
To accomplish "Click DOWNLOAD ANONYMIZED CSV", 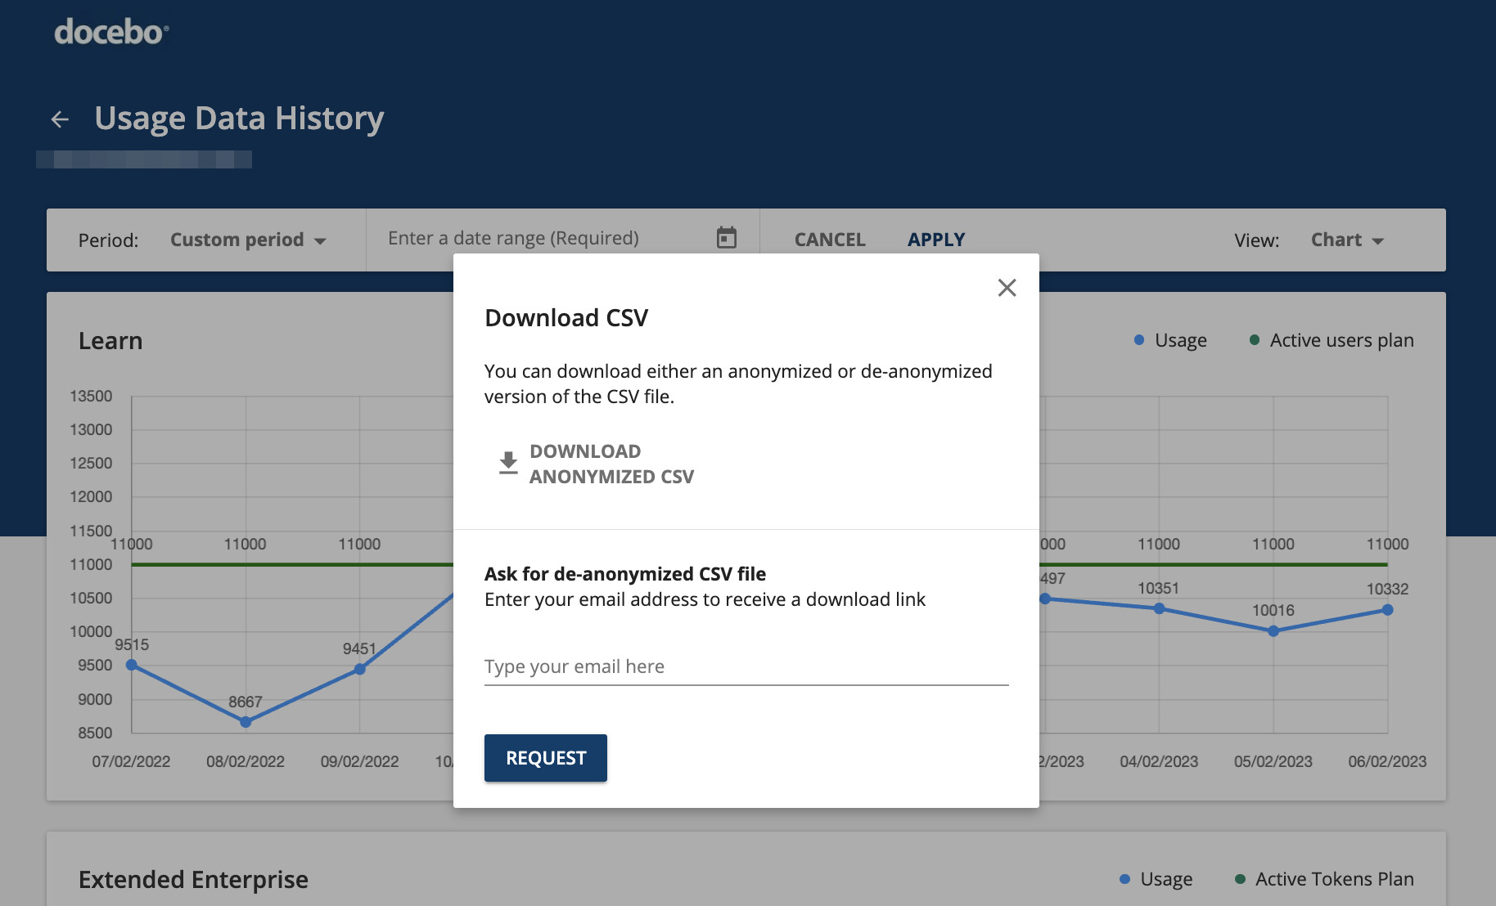I will (611, 464).
